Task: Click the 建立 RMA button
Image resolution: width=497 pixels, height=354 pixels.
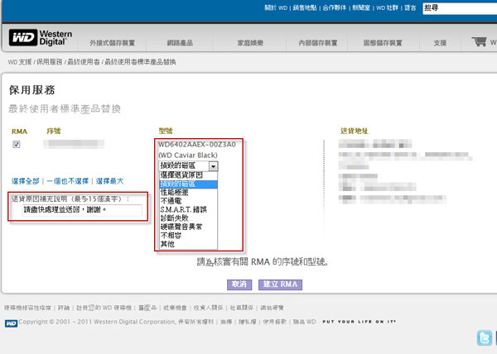Action: (x=280, y=285)
